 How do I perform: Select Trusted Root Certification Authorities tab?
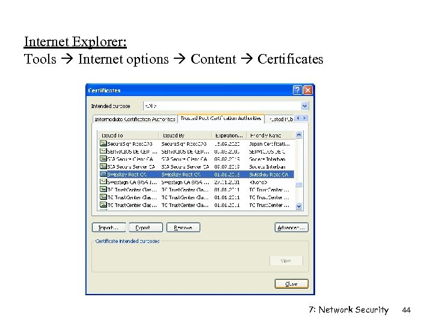(221, 118)
